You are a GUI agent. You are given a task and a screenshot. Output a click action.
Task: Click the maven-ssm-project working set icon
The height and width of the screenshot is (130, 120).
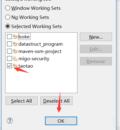click(x=15, y=51)
